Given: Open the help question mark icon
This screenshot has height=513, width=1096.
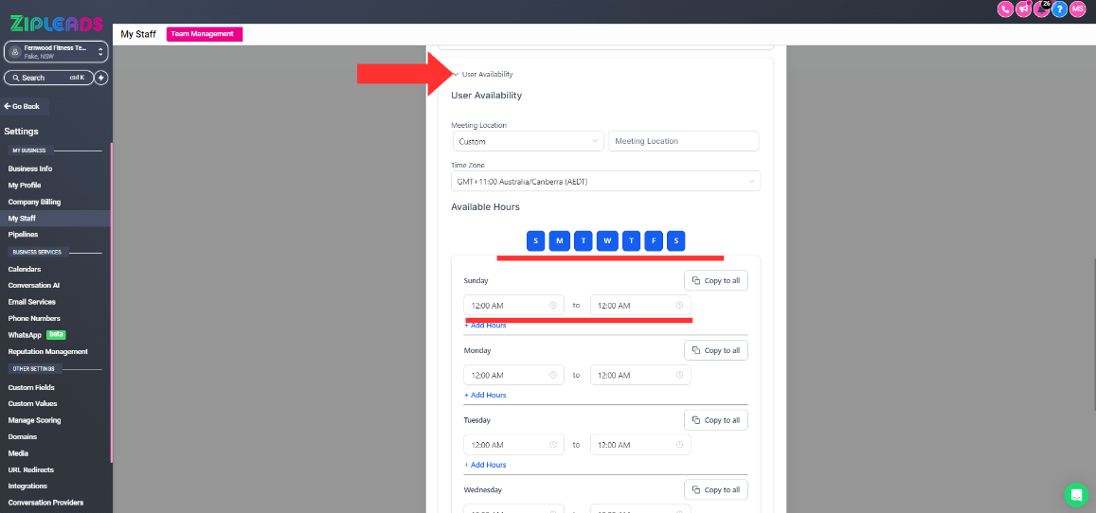Looking at the screenshot, I should pyautogui.click(x=1060, y=9).
